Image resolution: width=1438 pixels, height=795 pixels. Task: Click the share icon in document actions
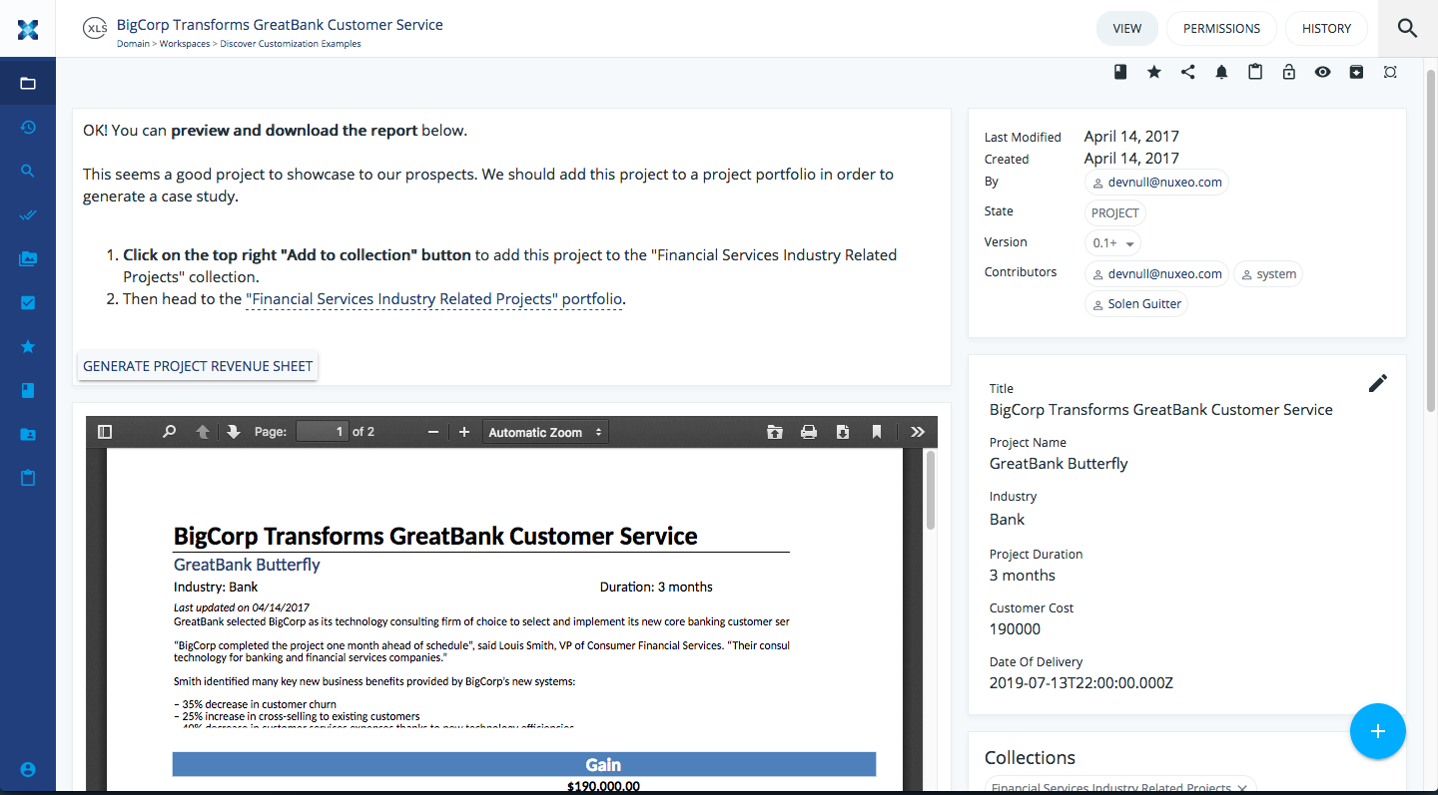pos(1188,72)
